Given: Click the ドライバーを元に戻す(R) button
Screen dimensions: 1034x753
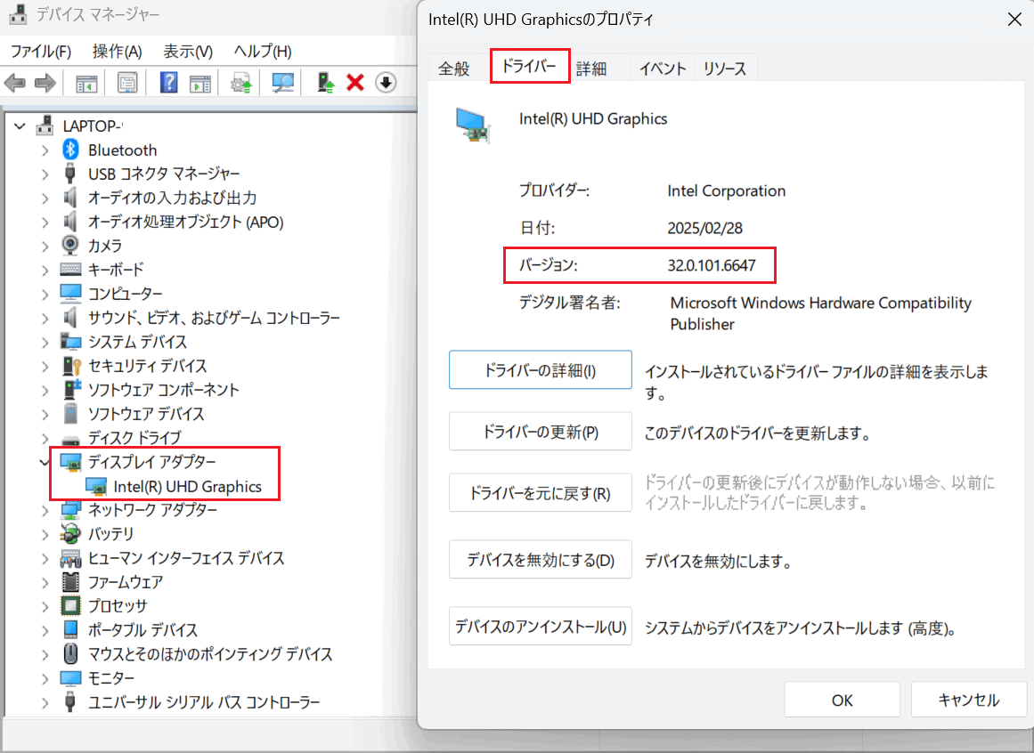Looking at the screenshot, I should (540, 493).
